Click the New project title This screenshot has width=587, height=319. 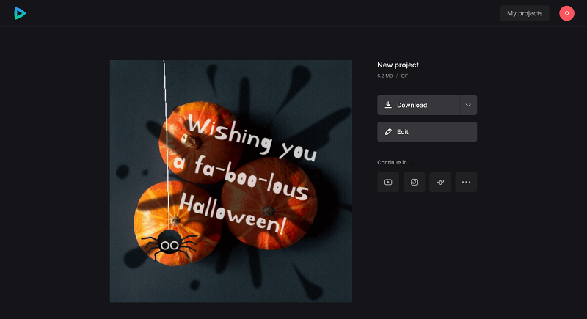398,65
